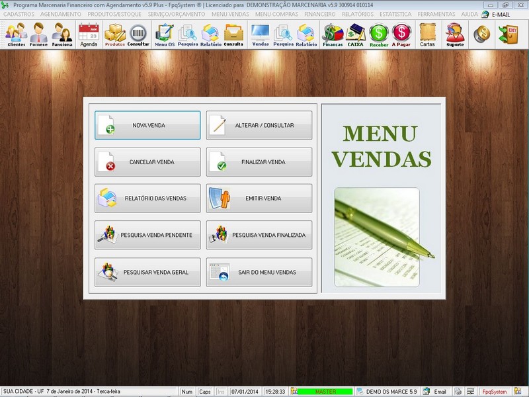Toggle the Caps lock indicator
The height and width of the screenshot is (397, 529).
tap(206, 390)
